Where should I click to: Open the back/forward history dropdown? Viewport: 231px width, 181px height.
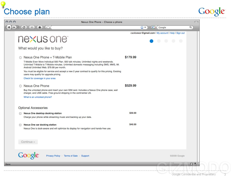tap(18, 27)
